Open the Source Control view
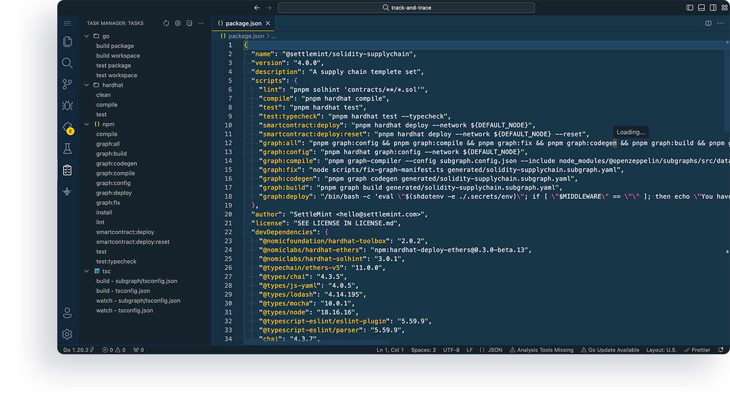This screenshot has width=730, height=393. pyautogui.click(x=67, y=84)
